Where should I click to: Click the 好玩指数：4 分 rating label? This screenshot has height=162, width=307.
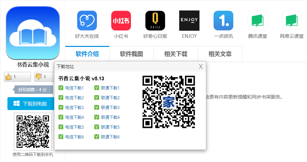(33, 90)
